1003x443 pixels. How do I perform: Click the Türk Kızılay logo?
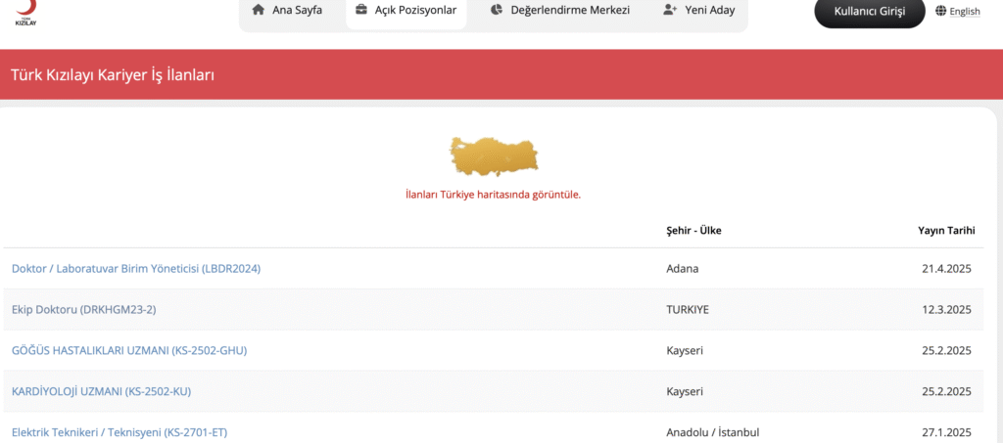coord(26,13)
